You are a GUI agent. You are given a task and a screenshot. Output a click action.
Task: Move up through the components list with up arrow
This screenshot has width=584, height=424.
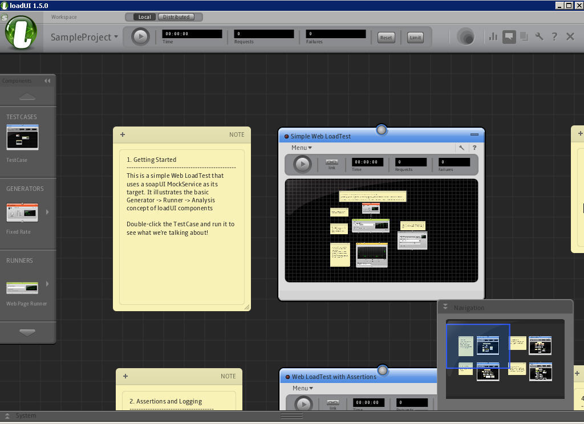[x=27, y=97]
